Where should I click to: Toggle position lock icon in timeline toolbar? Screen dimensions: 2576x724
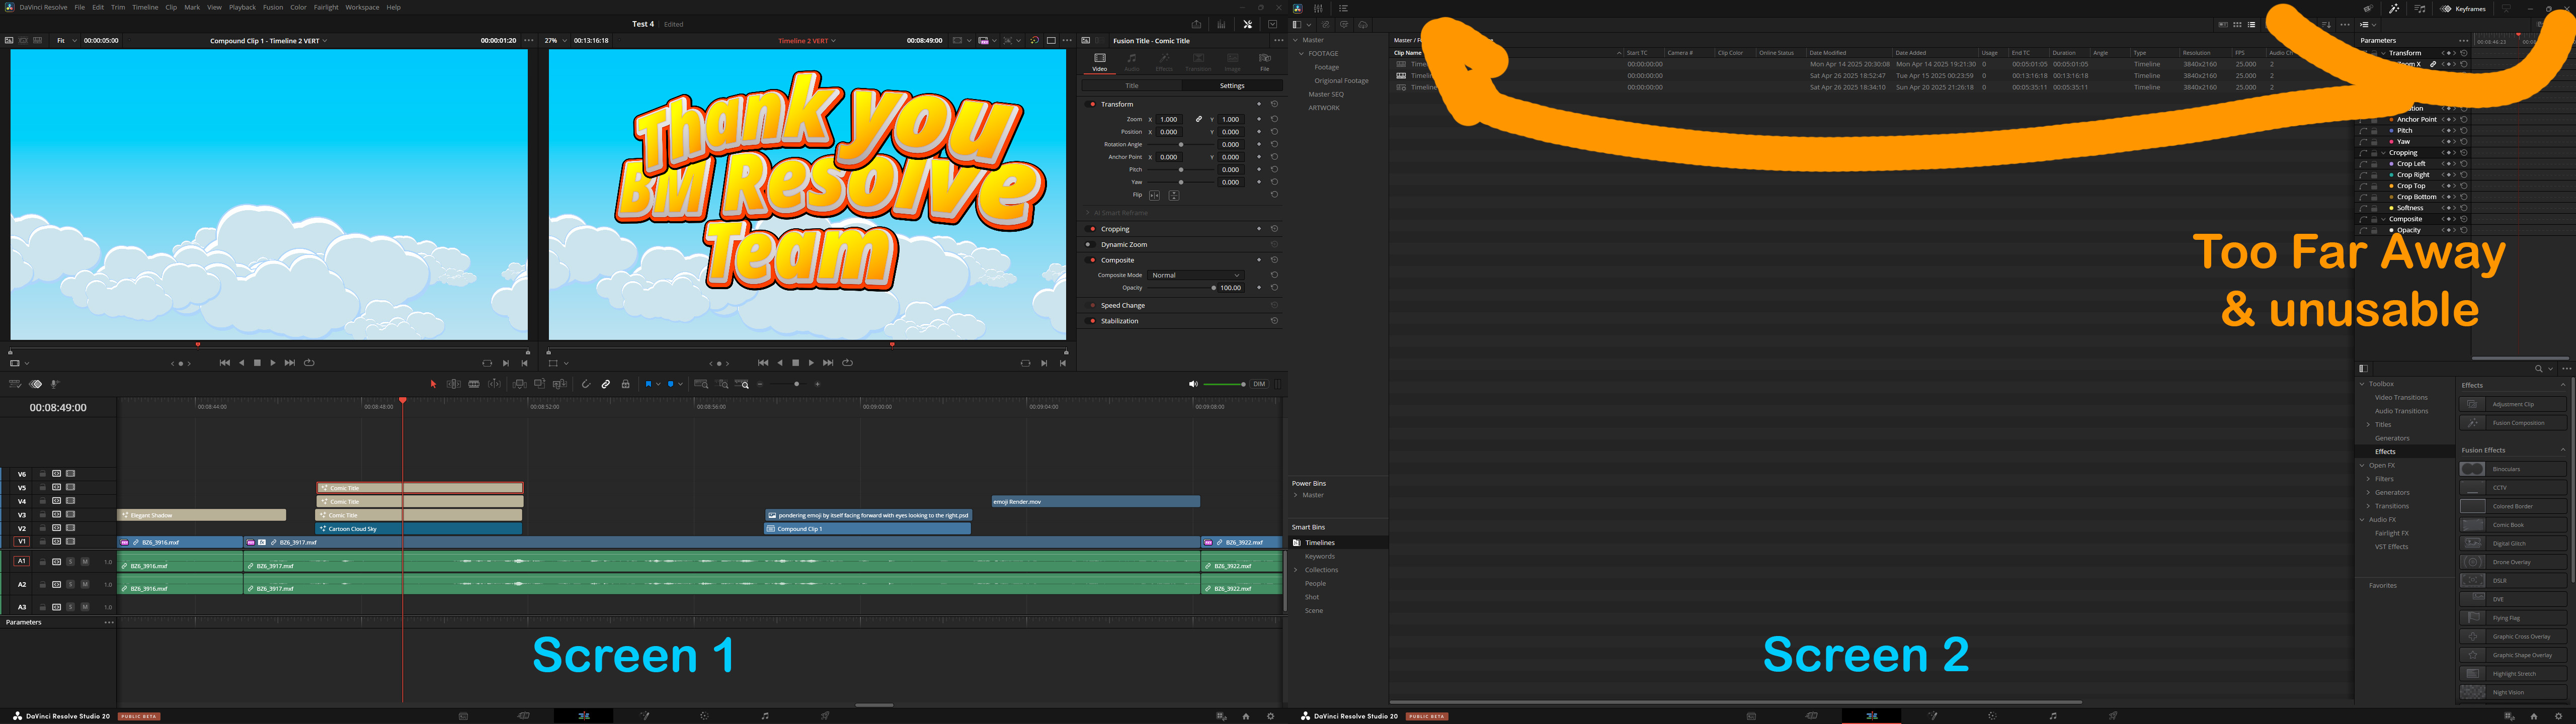[626, 384]
